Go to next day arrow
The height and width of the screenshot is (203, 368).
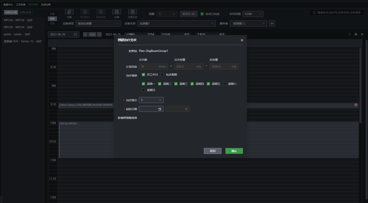tap(99, 35)
